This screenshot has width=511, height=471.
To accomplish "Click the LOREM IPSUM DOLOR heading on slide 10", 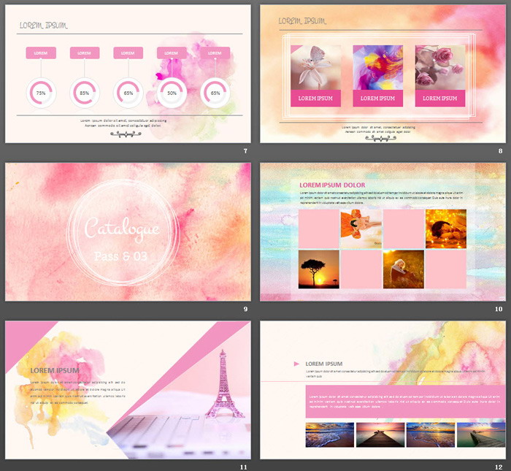I will (x=332, y=185).
